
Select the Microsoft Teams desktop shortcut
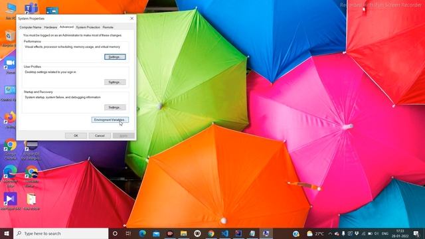coord(31,9)
